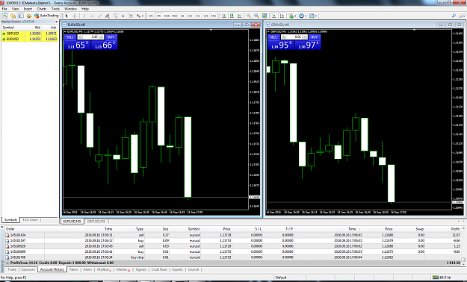Open the View menu
467x282 pixels.
coord(15,9)
